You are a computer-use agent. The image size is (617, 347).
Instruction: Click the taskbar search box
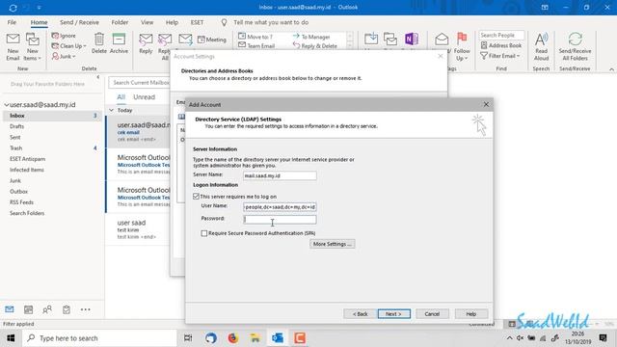[99, 338]
